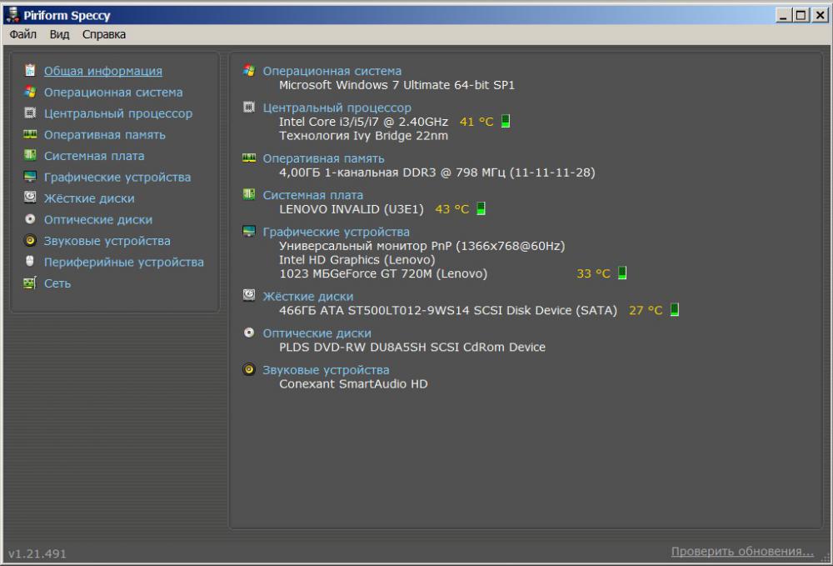
Task: Click the Звуковые устройства sidebar speaker icon
Action: click(x=30, y=240)
